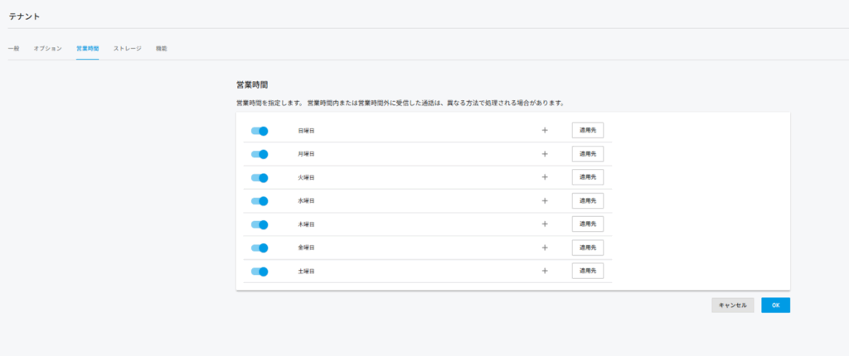Click the 金曜日 row plus icon
849x356 pixels.
click(545, 248)
